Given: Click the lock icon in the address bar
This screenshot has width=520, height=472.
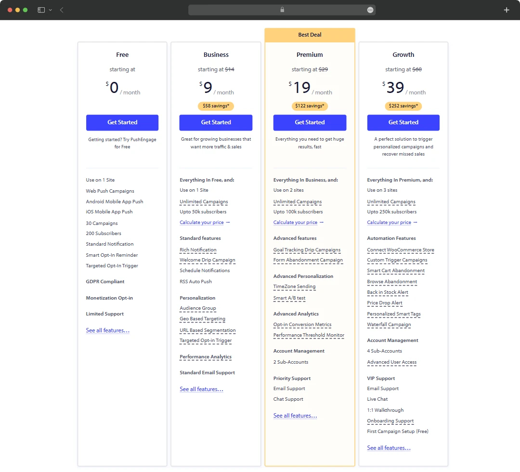Looking at the screenshot, I should pyautogui.click(x=282, y=10).
